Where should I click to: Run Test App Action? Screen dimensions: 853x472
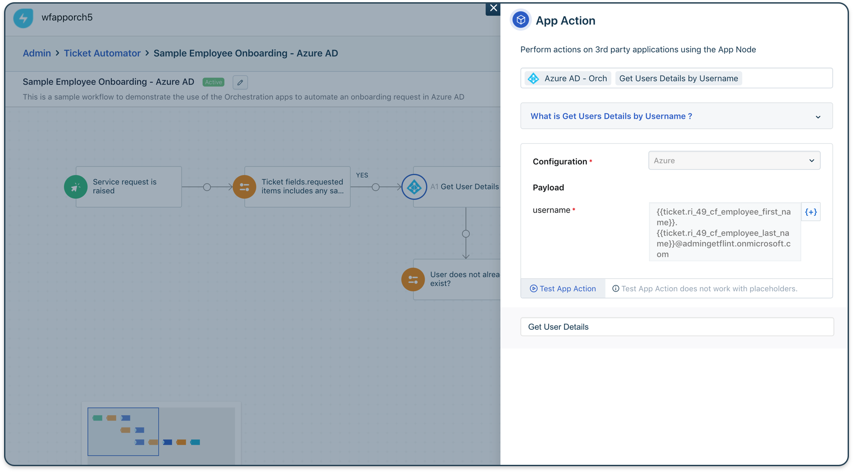[x=563, y=288]
